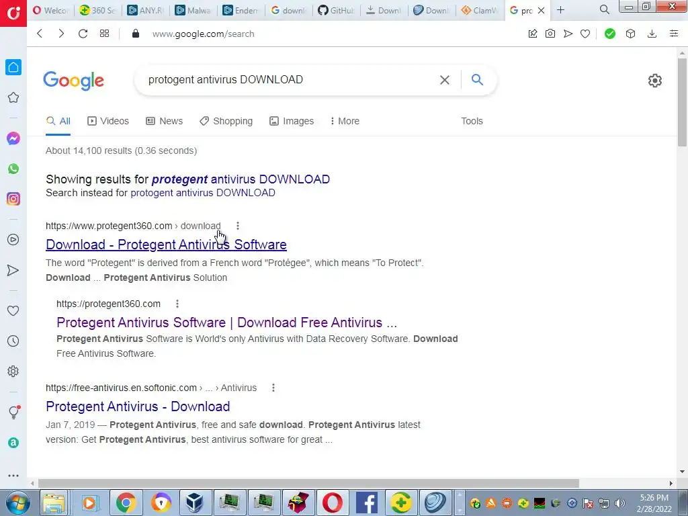Clear the Google search box
Screen dimensions: 688x516
pos(445,80)
